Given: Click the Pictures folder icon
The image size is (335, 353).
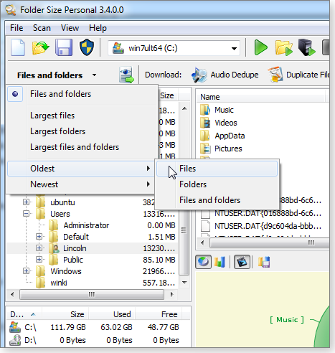Looking at the screenshot, I should 205,149.
